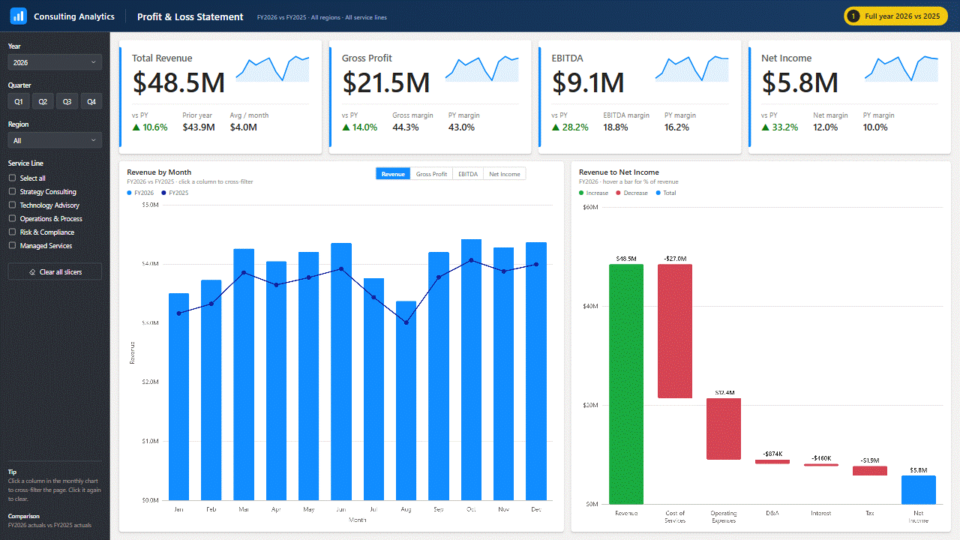Enable the Strategy Consulting checkbox
Image resolution: width=960 pixels, height=540 pixels.
12,191
